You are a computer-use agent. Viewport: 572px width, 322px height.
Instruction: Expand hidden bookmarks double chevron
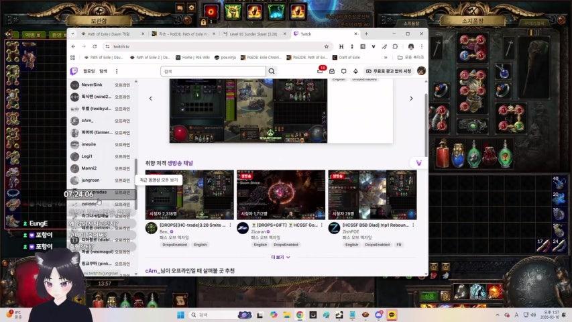(x=386, y=57)
